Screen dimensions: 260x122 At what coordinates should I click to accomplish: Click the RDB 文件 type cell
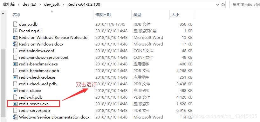pos(142,24)
